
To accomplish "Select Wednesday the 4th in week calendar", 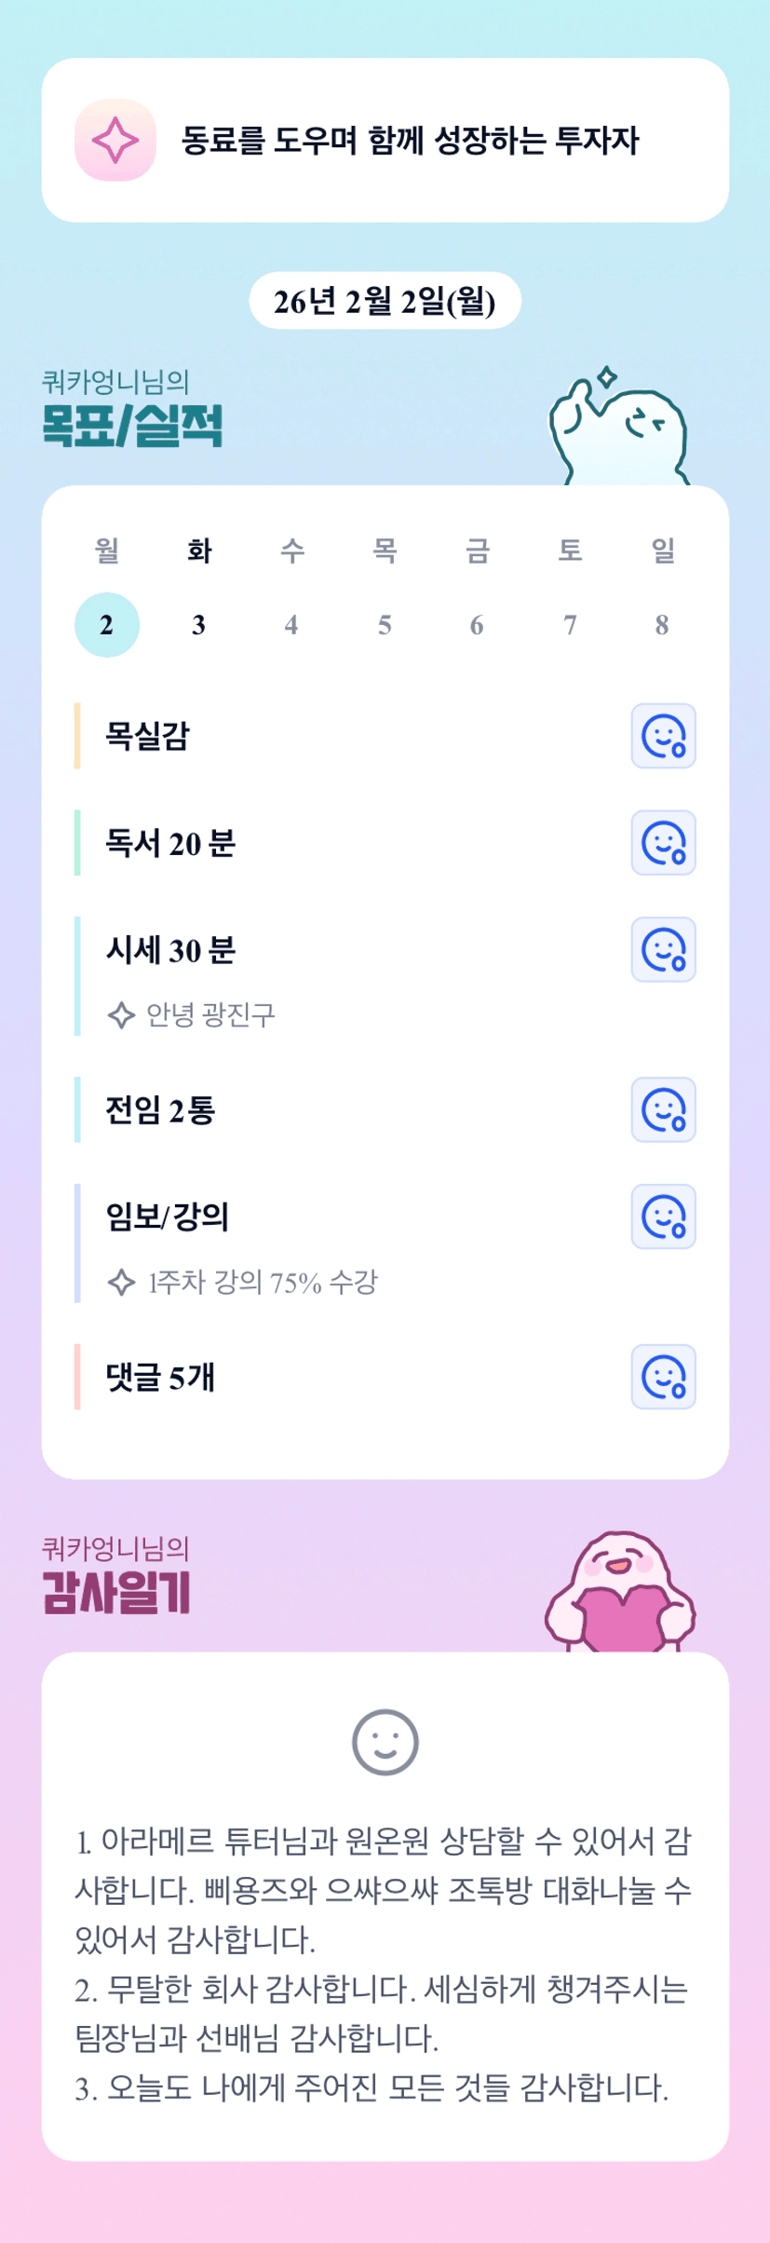I will point(291,625).
